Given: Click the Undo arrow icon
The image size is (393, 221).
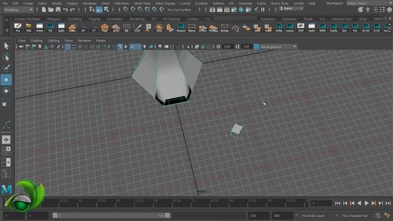Looking at the screenshot, I should [x=66, y=10].
